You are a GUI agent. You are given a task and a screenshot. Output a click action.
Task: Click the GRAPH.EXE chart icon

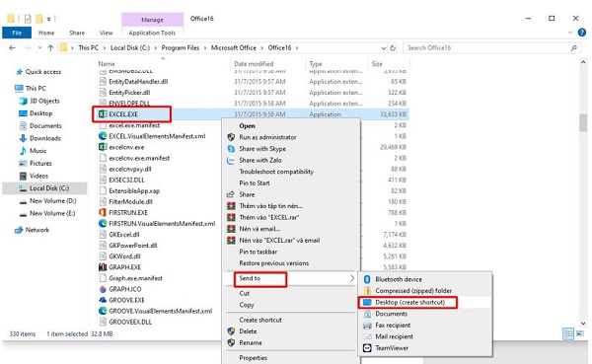[103, 267]
